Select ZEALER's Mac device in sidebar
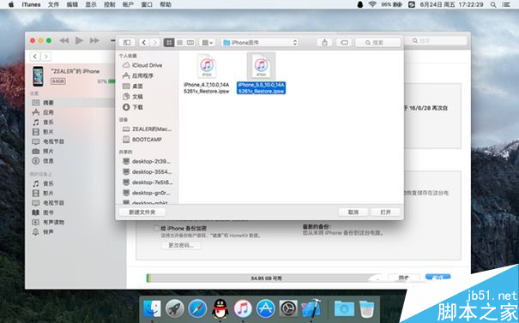Image resolution: width=519 pixels, height=323 pixels. coord(147,129)
